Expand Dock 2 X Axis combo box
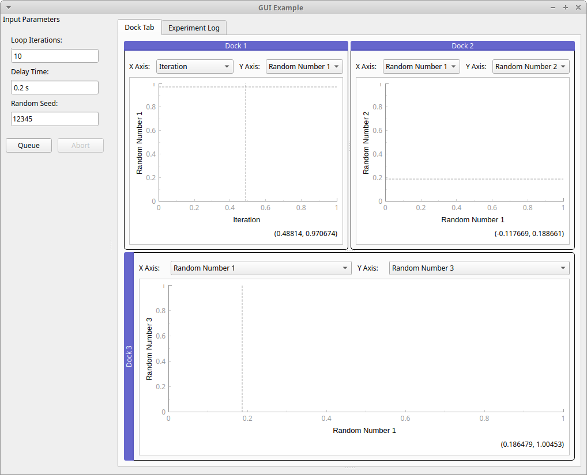 click(421, 67)
